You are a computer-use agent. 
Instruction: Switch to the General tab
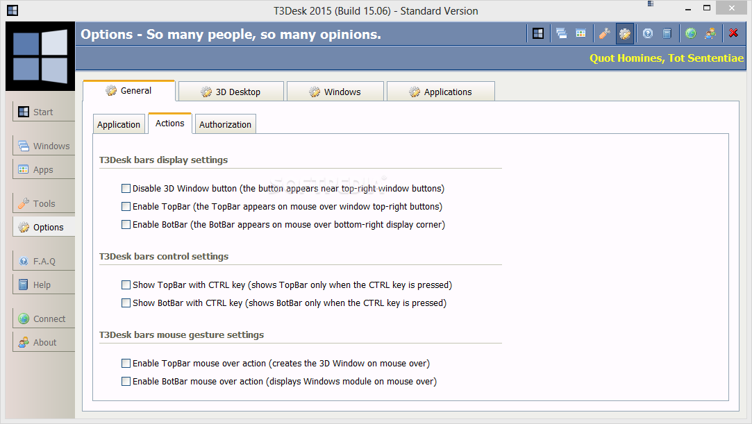click(x=128, y=90)
